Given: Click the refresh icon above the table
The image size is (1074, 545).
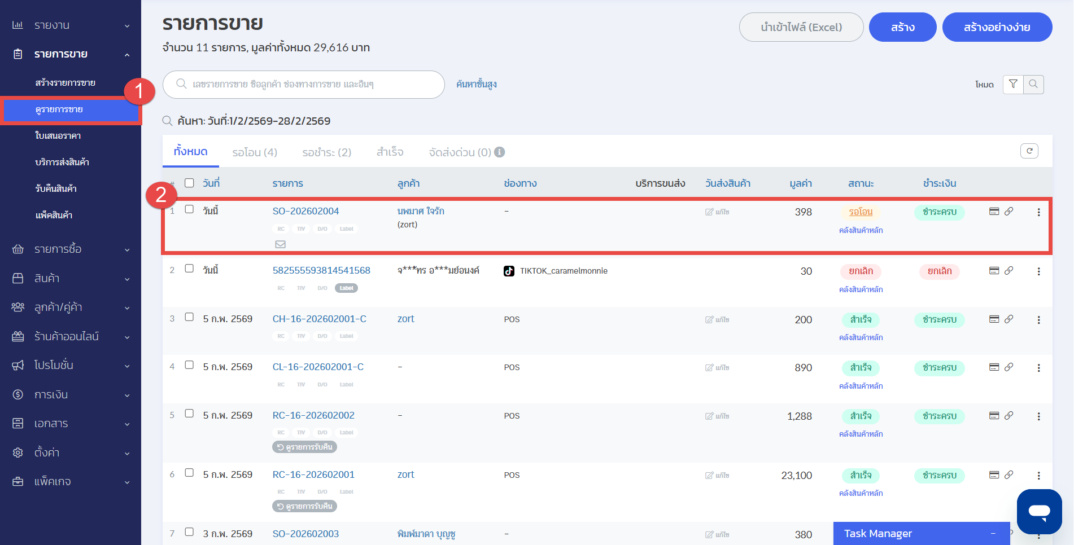Looking at the screenshot, I should click(1029, 151).
